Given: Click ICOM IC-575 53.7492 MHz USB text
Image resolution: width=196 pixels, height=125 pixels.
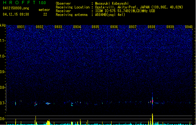Looking at the screenshot, I should (125, 11).
